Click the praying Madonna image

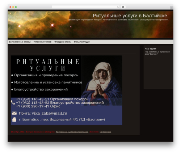[x=102, y=80]
